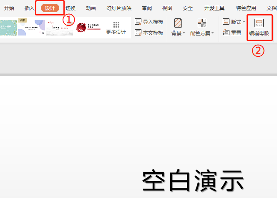Expand the 版式 dropdown arrow
Image resolution: width=277 pixels, height=198 pixels.
244,22
